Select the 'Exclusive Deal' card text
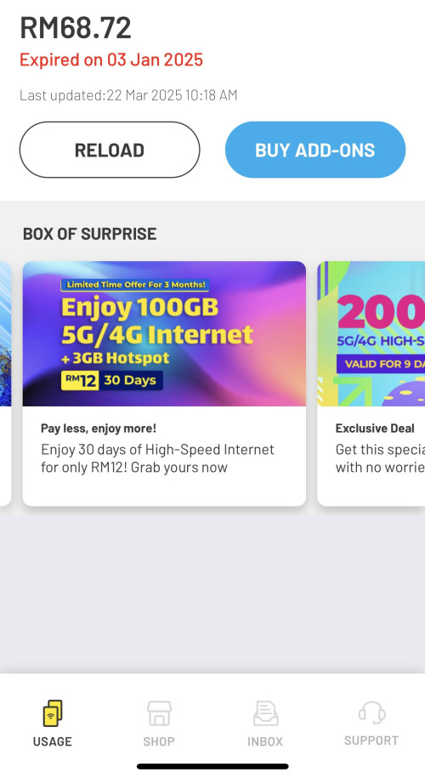Image resolution: width=425 pixels, height=778 pixels. coord(375,429)
